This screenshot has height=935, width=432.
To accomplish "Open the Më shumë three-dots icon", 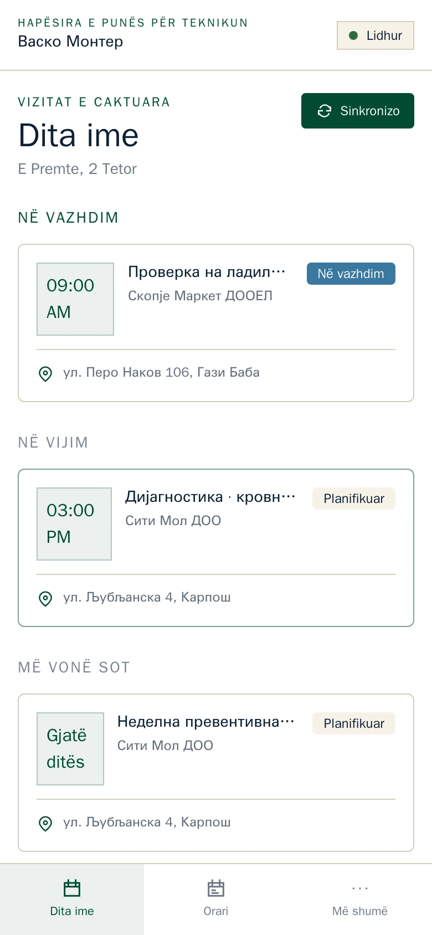I will (360, 888).
